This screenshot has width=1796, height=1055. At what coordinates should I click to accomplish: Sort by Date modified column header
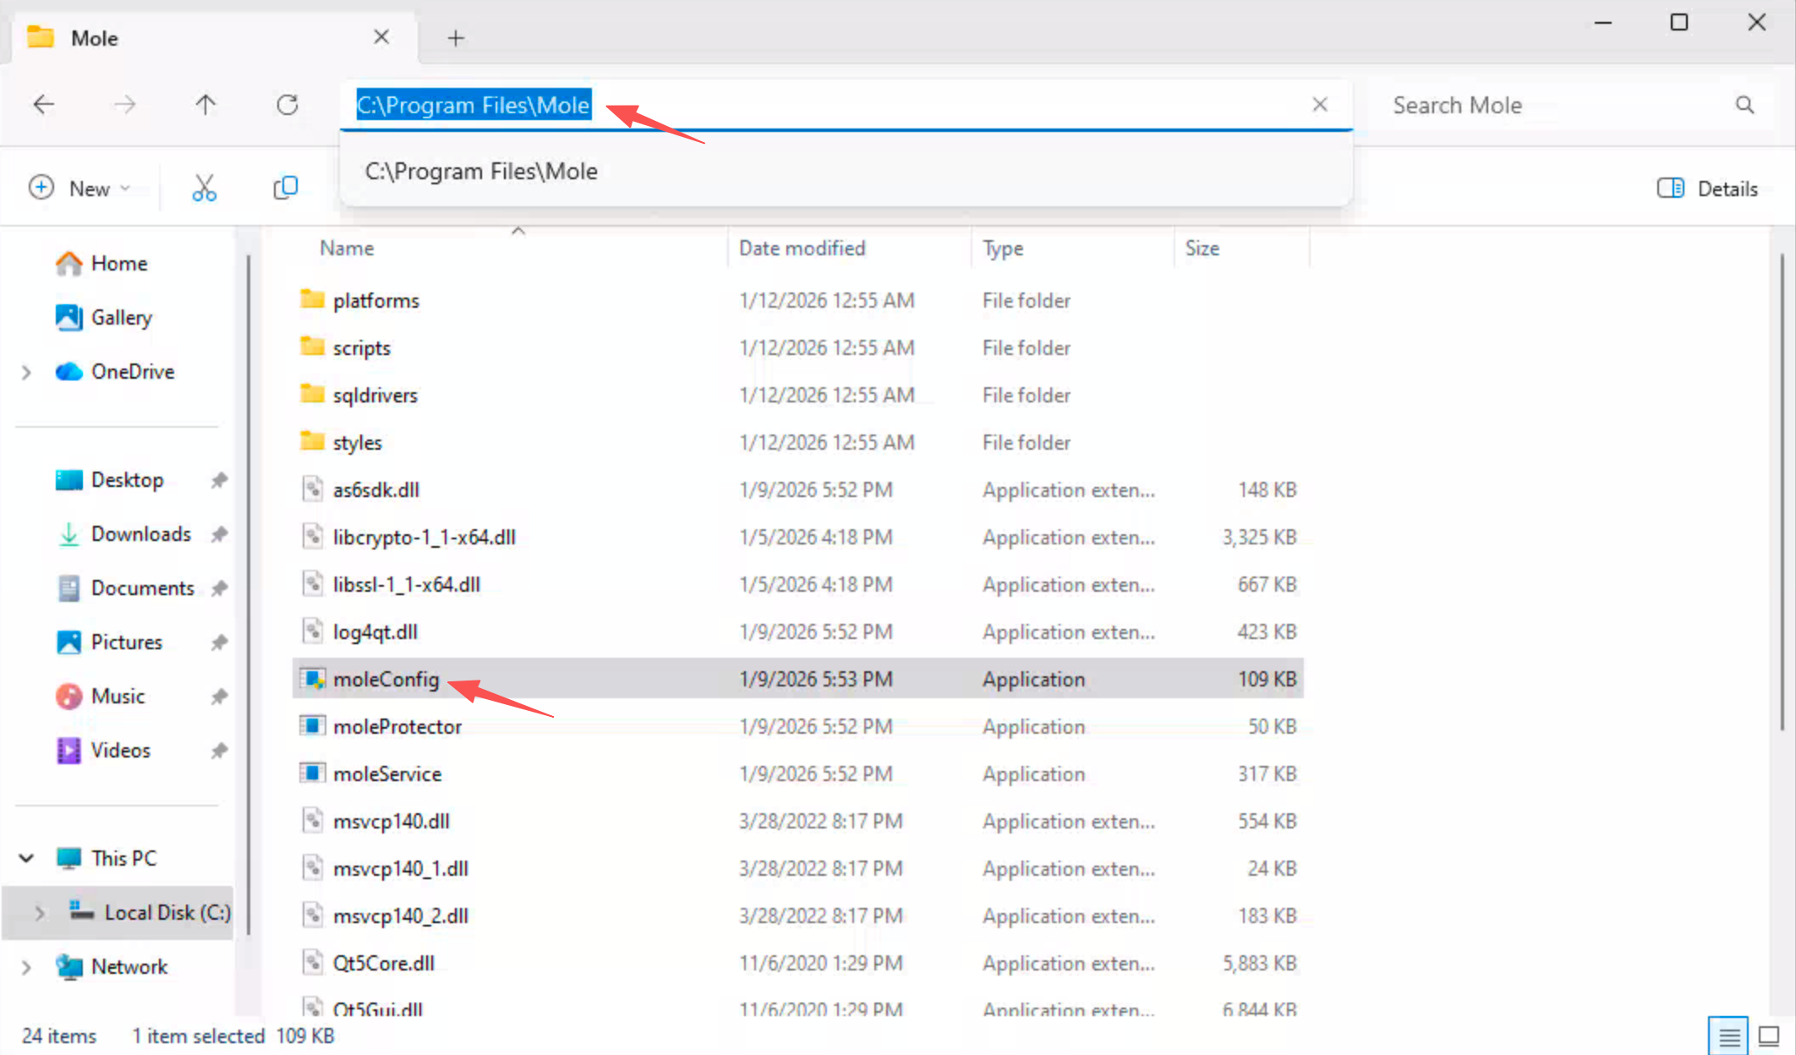[802, 249]
